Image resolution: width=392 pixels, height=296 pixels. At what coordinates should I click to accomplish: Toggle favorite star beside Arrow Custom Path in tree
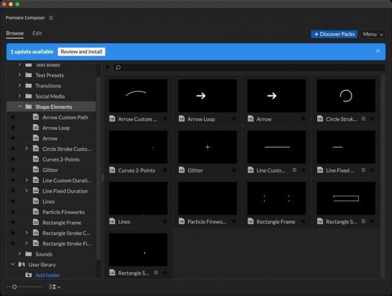12,117
